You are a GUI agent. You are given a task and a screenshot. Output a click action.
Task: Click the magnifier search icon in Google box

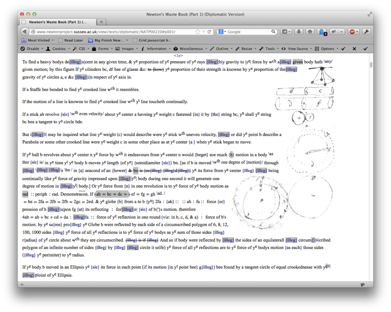(273, 32)
